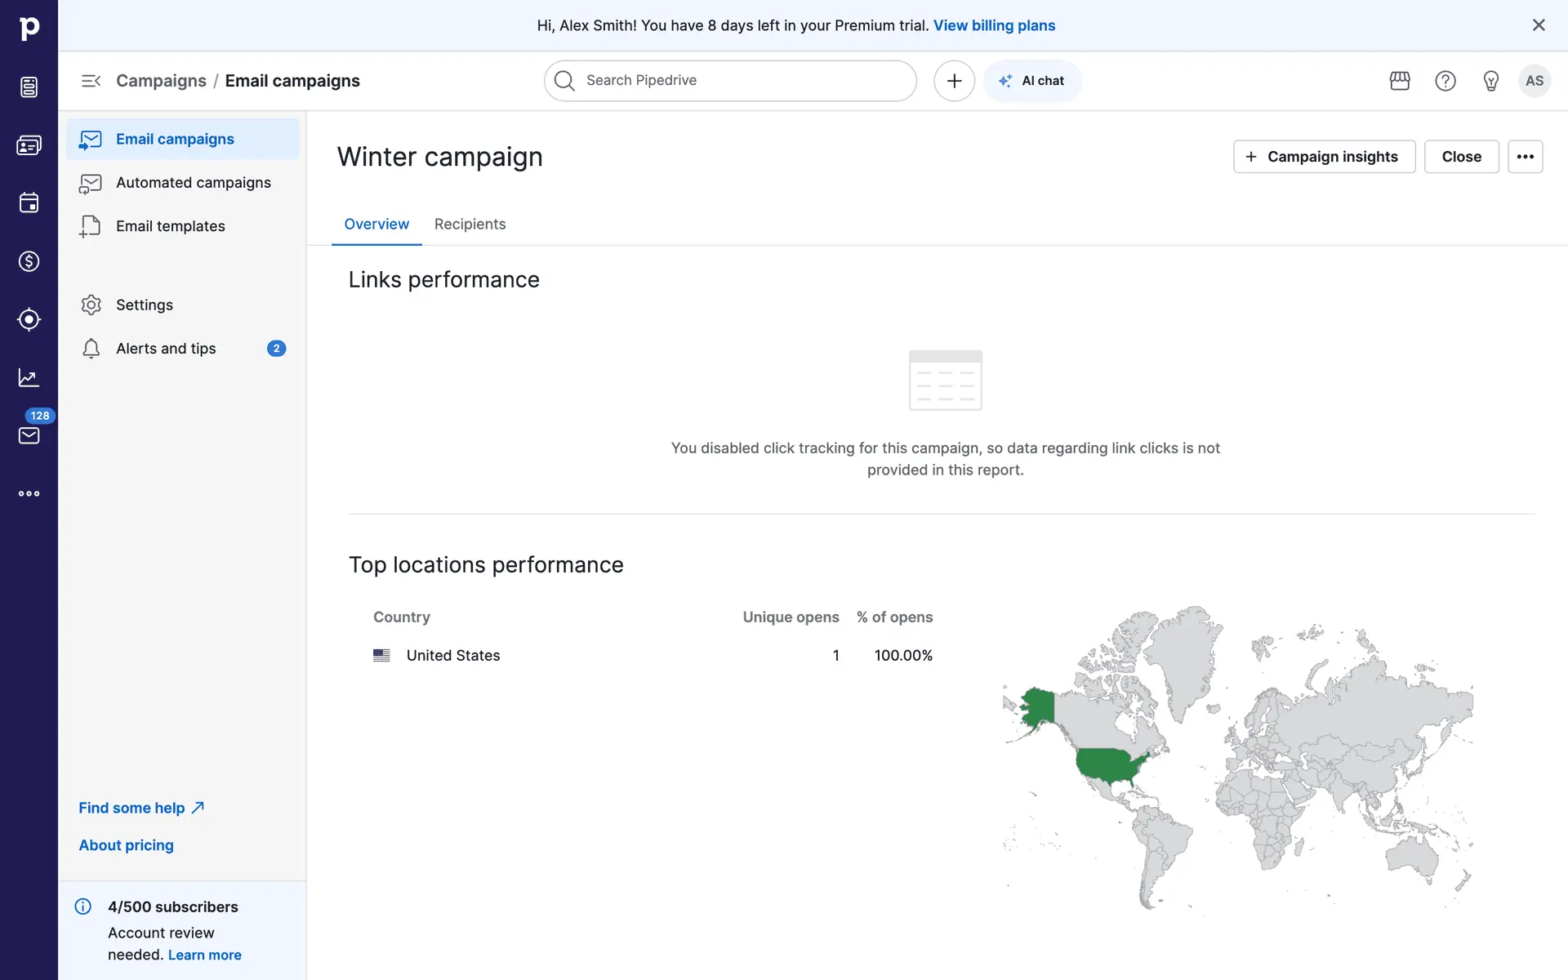Open Mail inbox icon with 128 badge

(x=29, y=435)
